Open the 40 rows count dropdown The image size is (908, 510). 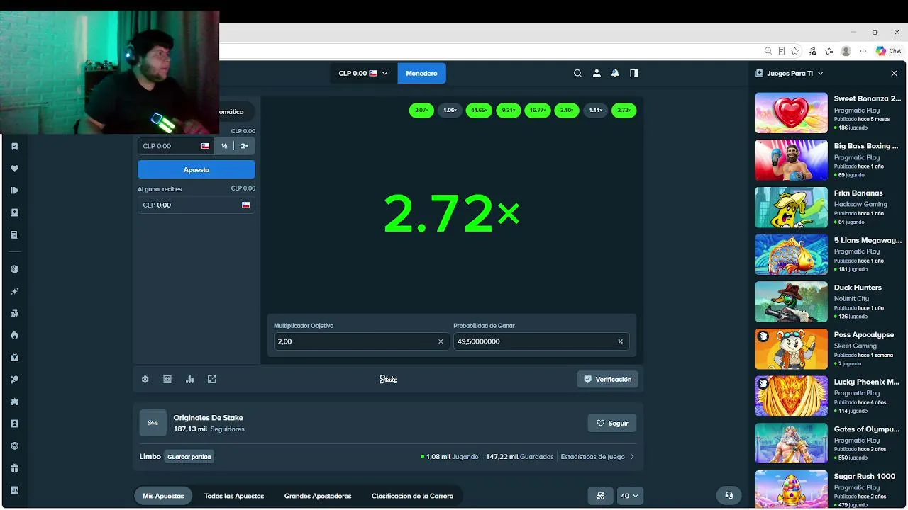[629, 496]
